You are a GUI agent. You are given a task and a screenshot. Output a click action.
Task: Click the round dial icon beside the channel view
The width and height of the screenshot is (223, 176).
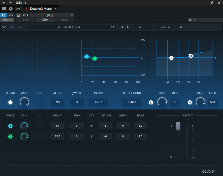coord(11,9)
